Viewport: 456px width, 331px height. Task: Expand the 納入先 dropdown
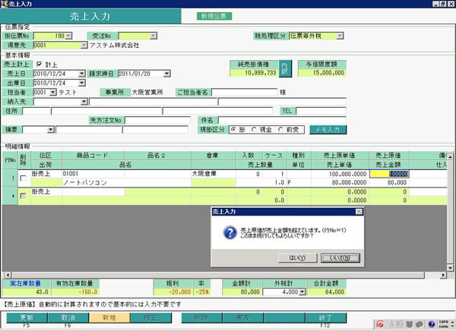click(x=84, y=102)
